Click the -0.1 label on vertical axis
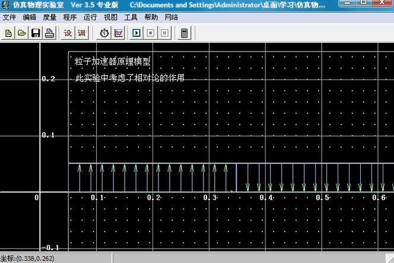This screenshot has height=263, width=394. click(50, 248)
